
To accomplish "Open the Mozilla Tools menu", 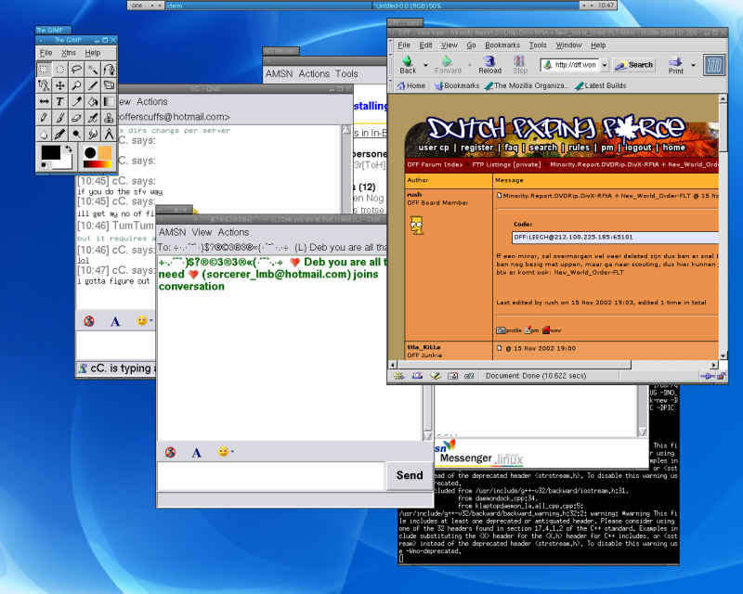I will pos(538,45).
